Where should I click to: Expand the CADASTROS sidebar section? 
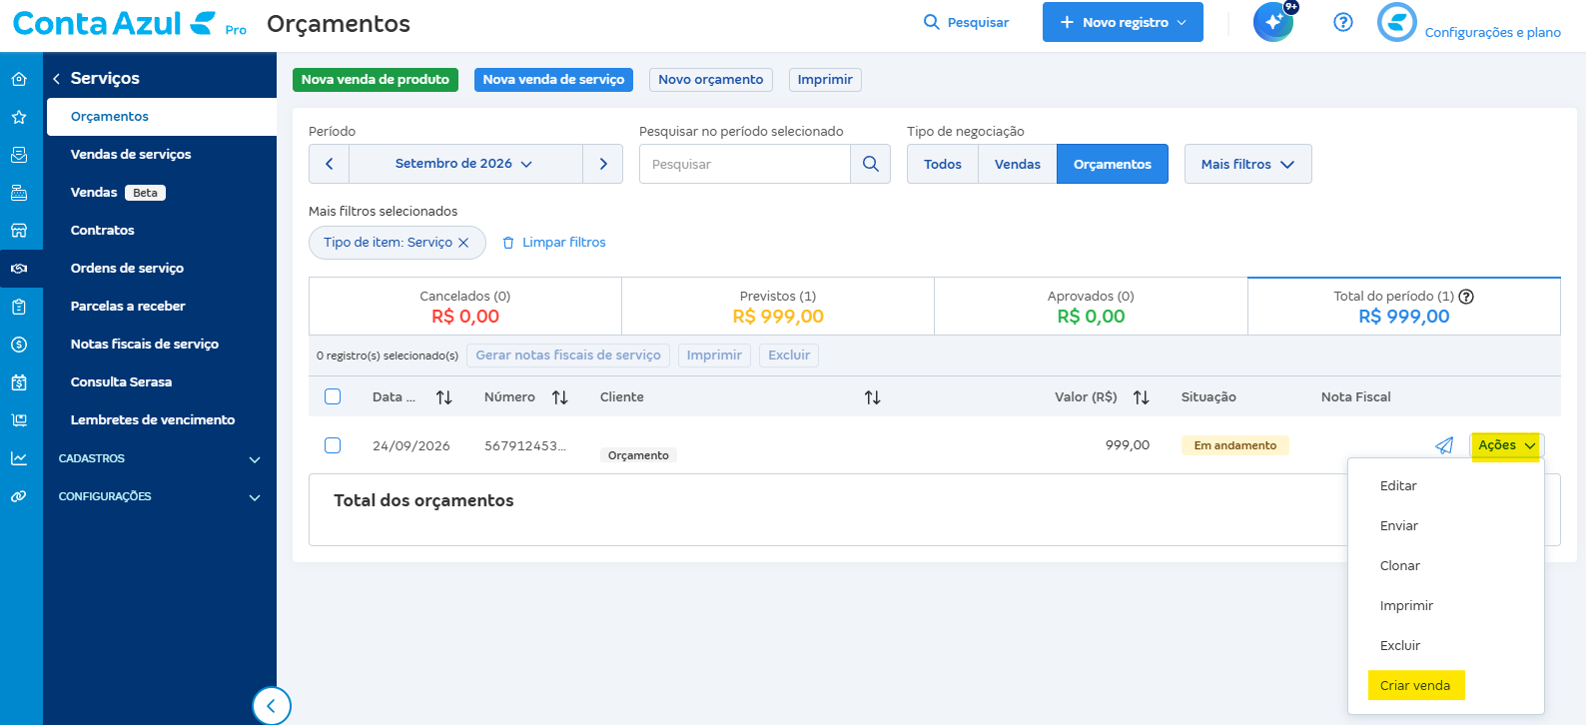pos(160,458)
